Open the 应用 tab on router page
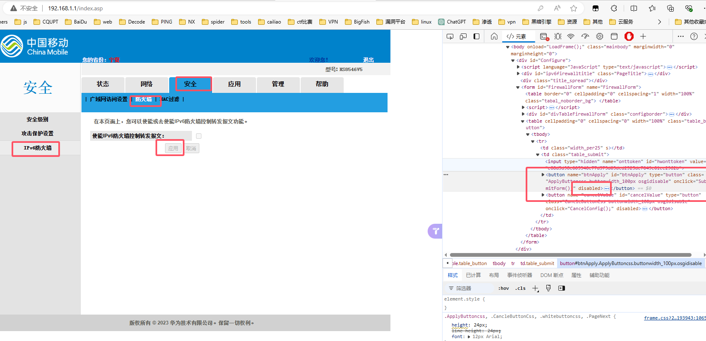This screenshot has width=706, height=341. [235, 84]
